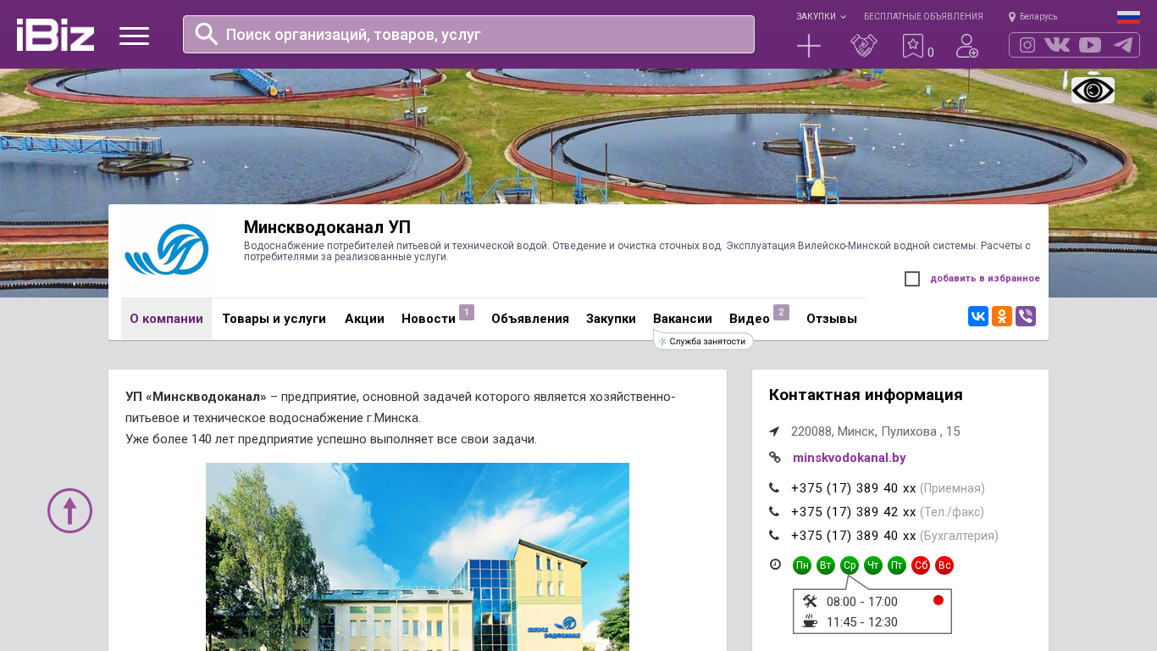Visit minskvodokanal.by website link
Viewport: 1157px width, 651px height.
(850, 458)
